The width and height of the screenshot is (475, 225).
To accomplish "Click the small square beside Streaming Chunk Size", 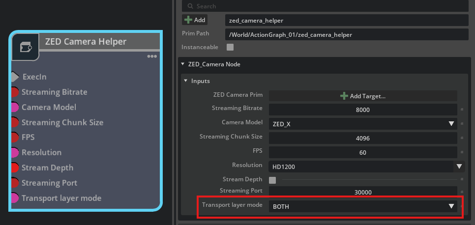I will click(462, 138).
